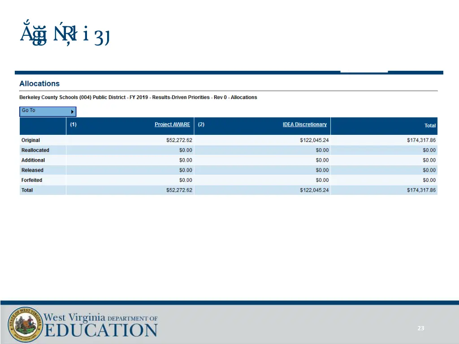Screen dimensions: 459x344
Task: Click the Total column header
Action: [430, 125]
